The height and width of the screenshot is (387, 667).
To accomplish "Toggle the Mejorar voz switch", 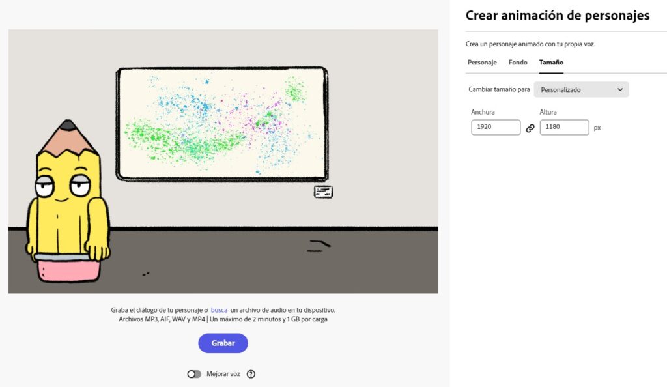I will (194, 374).
